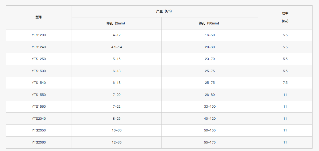Select the YTS1550 model cell
Viewport: 319px width, 151px height.
[39, 95]
